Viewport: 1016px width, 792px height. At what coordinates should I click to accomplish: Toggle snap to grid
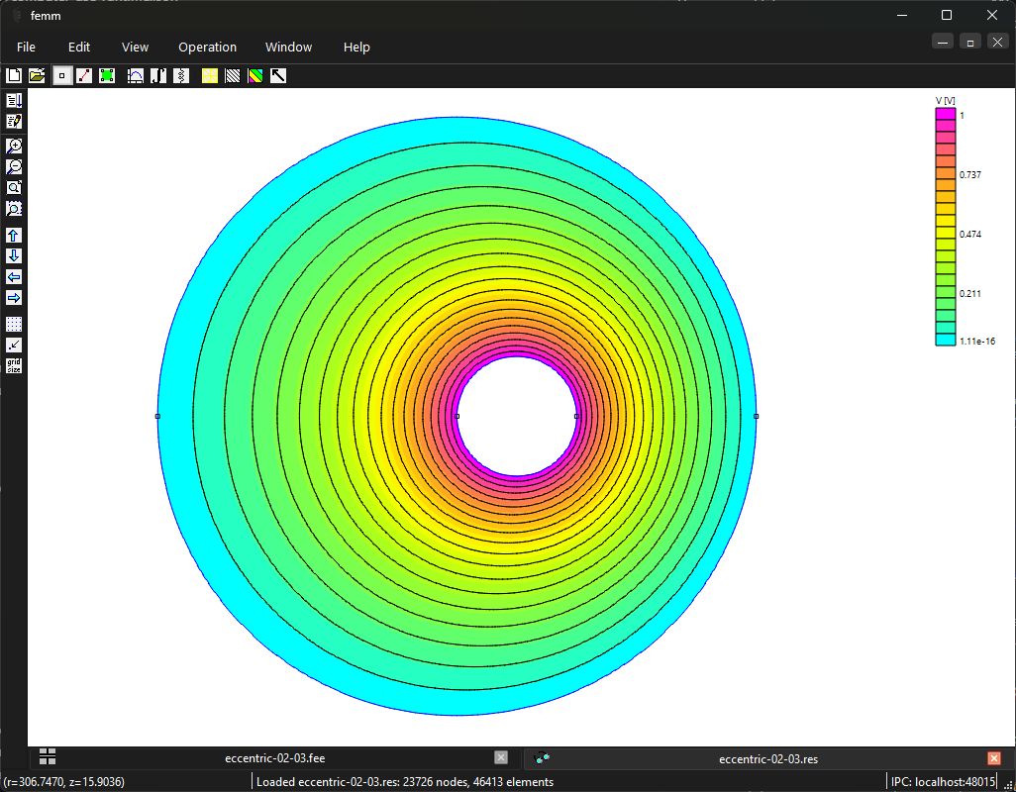click(14, 345)
